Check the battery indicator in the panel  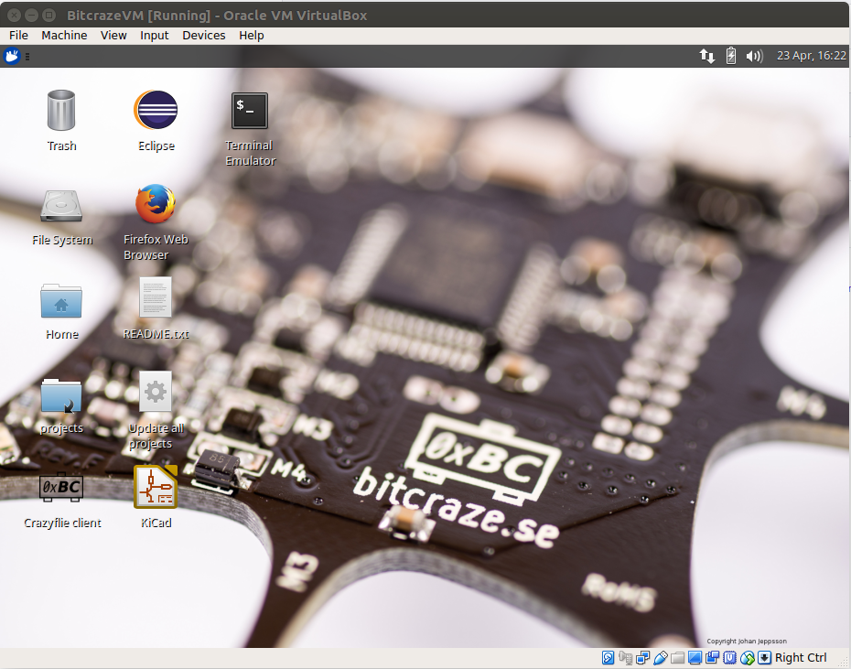click(x=731, y=56)
